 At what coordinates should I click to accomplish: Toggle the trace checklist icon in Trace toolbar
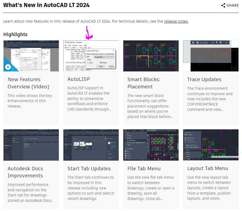pos(213,43)
